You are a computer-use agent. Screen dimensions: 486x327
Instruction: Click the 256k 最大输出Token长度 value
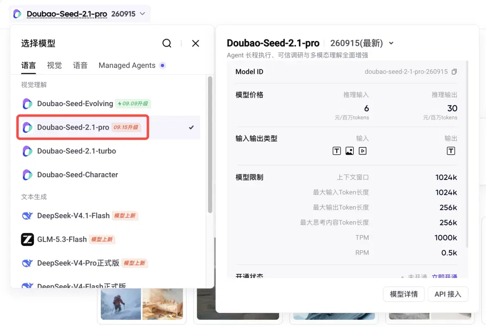point(448,208)
